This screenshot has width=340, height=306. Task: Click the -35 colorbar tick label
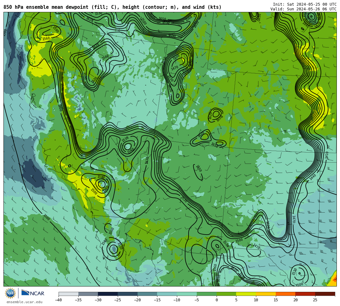click(x=78, y=300)
